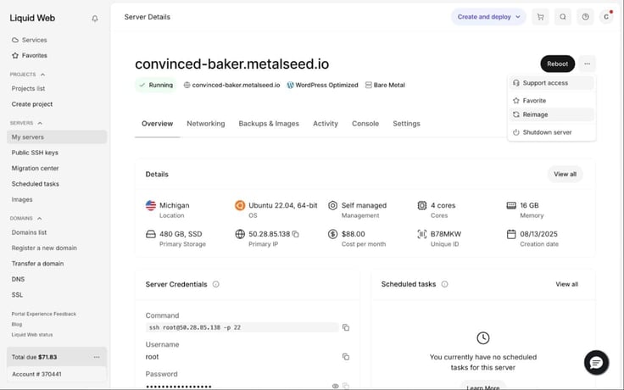Show the server info icon next to Server Credentials
The width and height of the screenshot is (624, 390).
pos(215,284)
